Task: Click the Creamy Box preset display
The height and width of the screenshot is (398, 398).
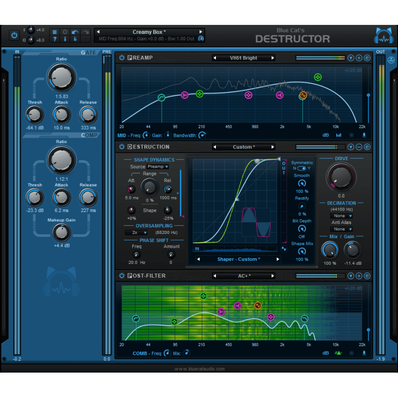Action: (x=149, y=31)
